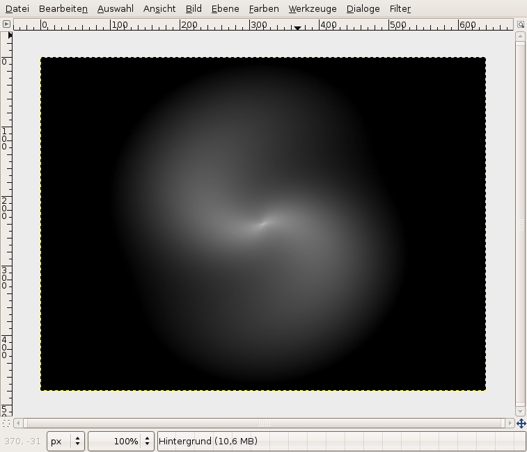Open the Werkzeuge menu

(x=313, y=9)
